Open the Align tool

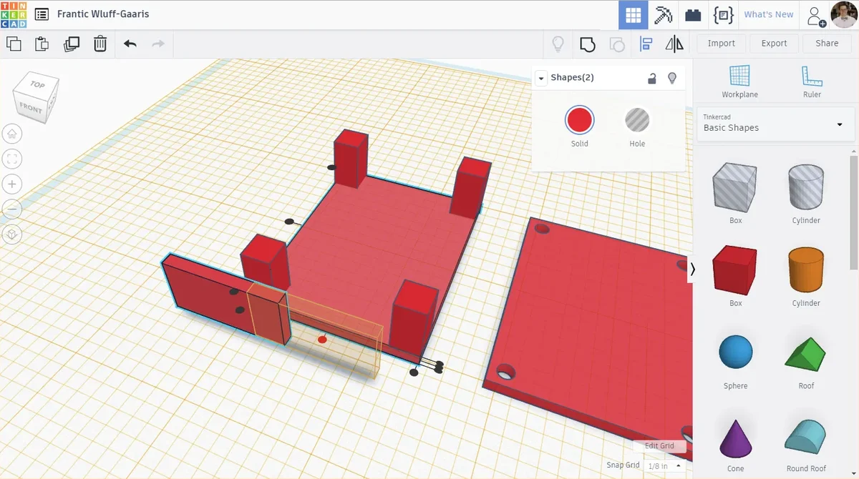point(646,44)
